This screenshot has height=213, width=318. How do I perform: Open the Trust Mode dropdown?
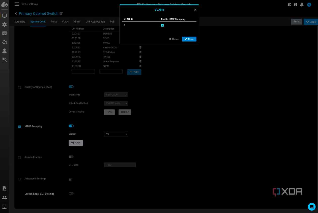tap(116, 95)
